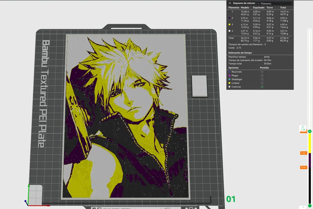Click the Bambu Textured PEI Plate label
Viewport: 313px width, 209px height.
coord(44,94)
